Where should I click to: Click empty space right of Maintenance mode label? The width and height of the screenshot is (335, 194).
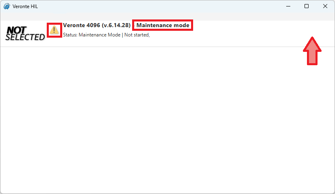pyautogui.click(x=244, y=25)
